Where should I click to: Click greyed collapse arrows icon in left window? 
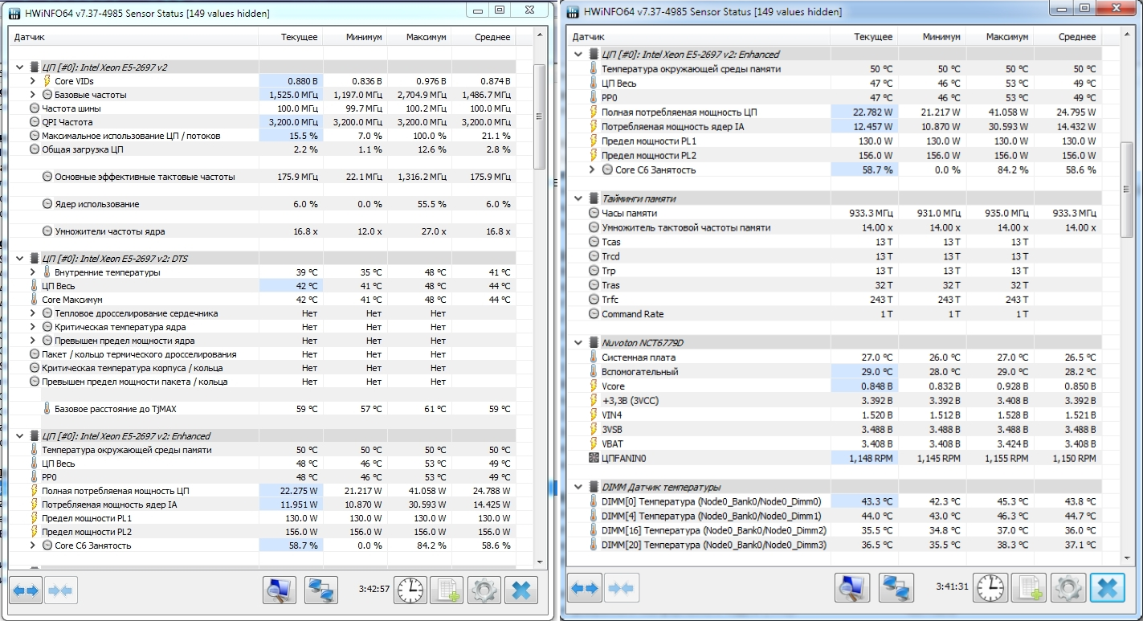60,590
